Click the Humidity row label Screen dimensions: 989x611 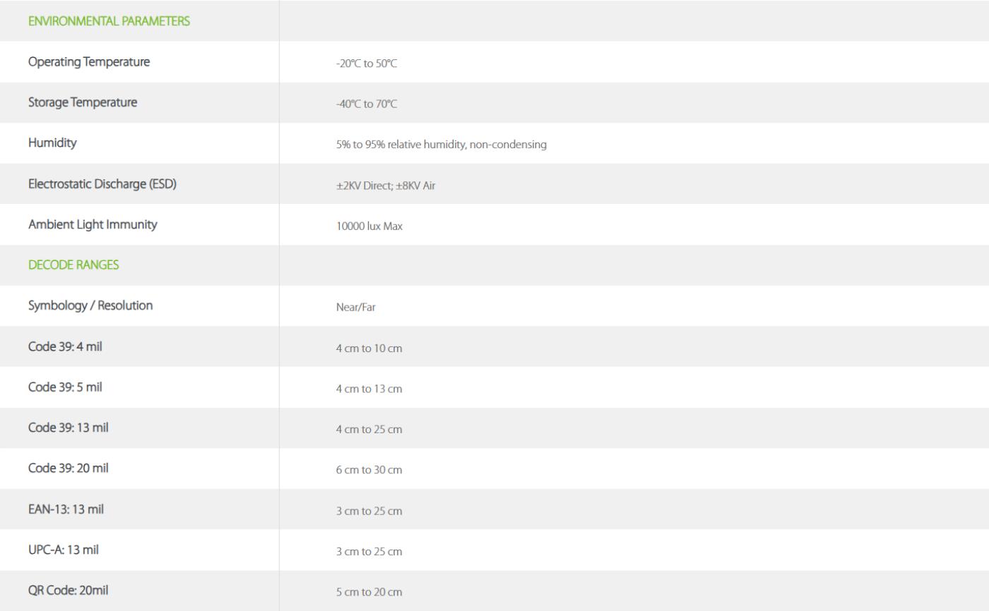point(52,143)
